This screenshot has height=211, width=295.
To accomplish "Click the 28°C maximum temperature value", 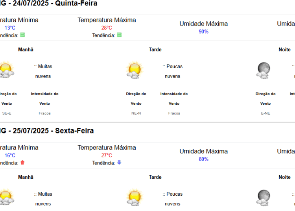I will [107, 28].
